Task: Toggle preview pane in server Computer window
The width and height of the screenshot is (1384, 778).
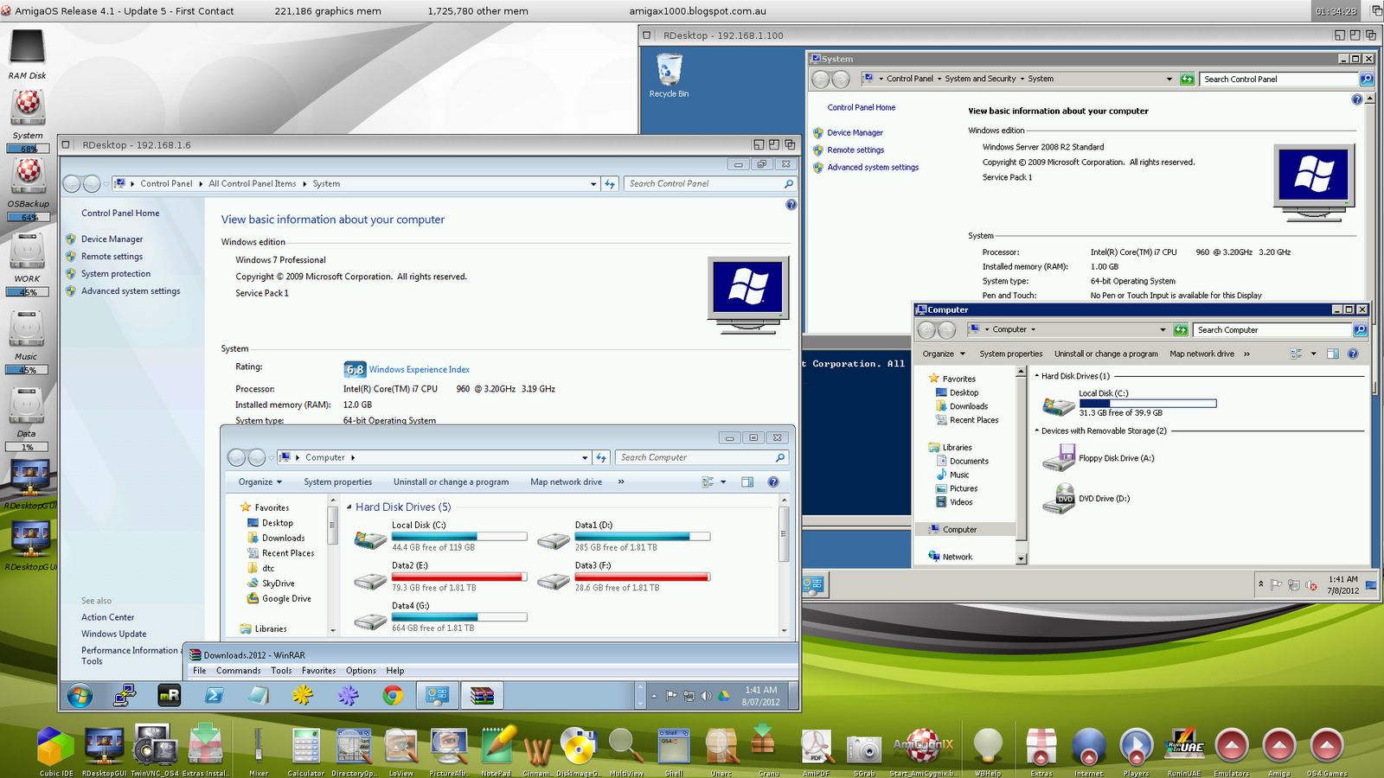Action: coord(1332,354)
